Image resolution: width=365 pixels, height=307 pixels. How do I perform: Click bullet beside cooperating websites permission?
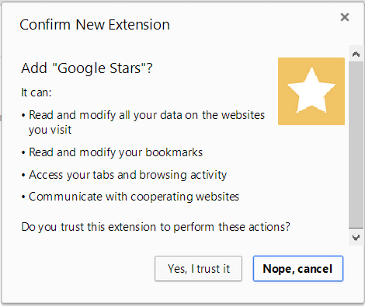point(23,197)
